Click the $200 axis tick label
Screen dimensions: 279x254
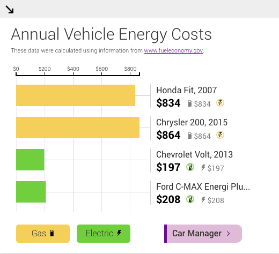pos(45,69)
